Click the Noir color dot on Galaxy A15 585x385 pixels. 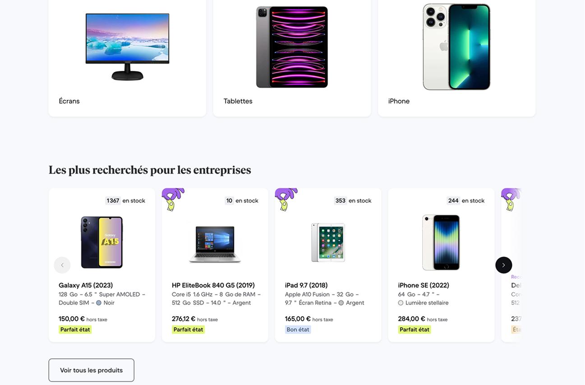99,303
